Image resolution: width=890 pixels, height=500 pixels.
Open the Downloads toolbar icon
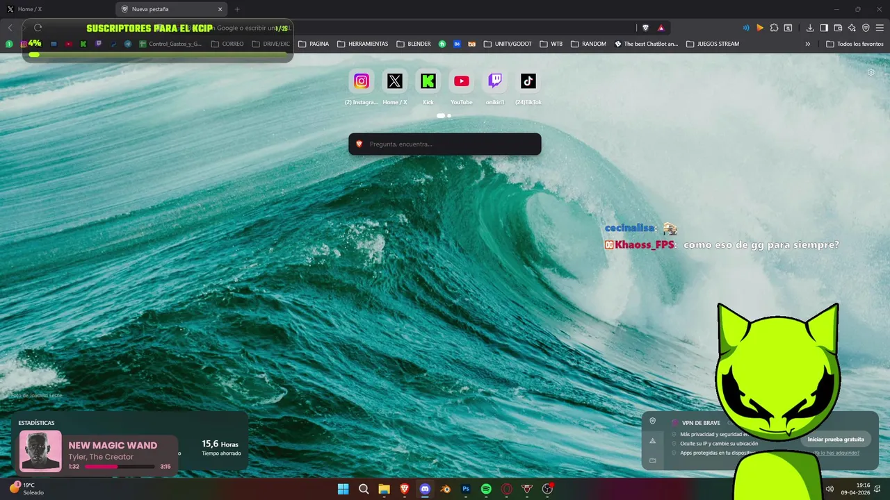click(x=810, y=28)
